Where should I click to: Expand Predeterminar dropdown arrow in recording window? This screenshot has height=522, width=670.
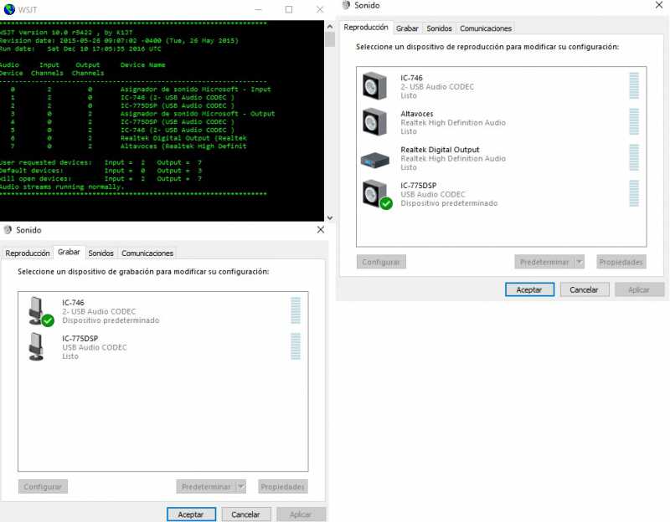click(x=241, y=487)
